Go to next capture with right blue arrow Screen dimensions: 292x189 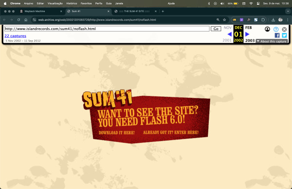247,34
